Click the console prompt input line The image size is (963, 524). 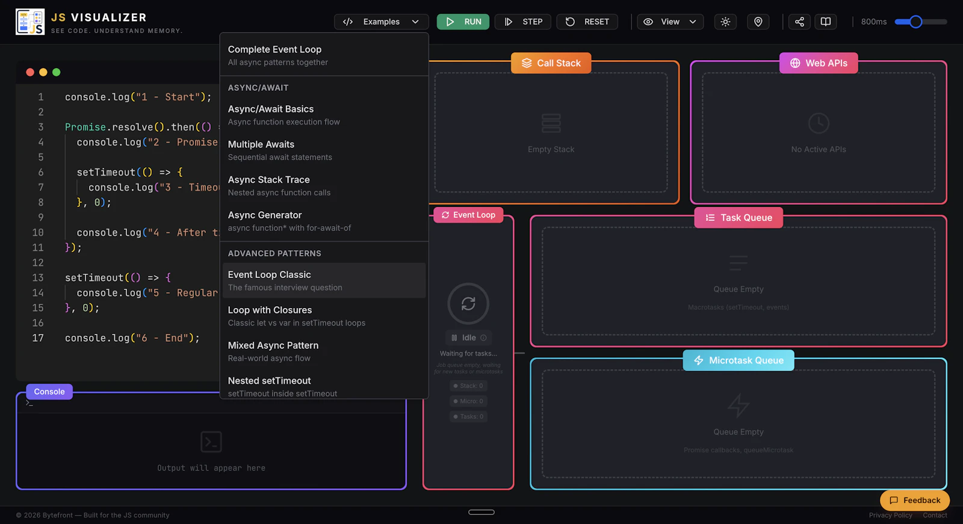tap(211, 403)
